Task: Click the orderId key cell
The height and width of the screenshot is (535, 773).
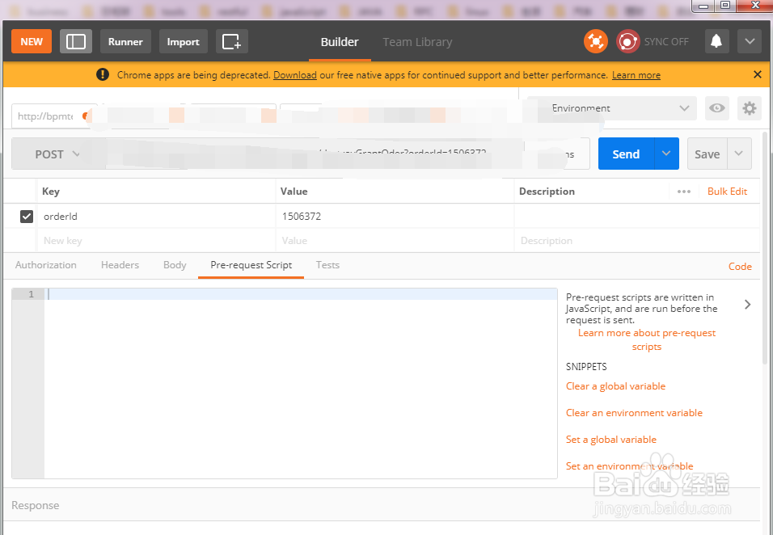Action: pyautogui.click(x=156, y=217)
